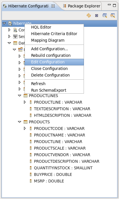Click the TEXTDESCRIPTION column icon
This screenshot has height=199, width=119.
coord(31,109)
